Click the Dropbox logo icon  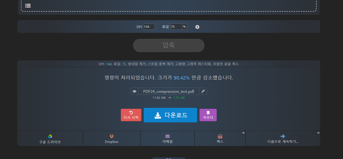tap(112, 136)
